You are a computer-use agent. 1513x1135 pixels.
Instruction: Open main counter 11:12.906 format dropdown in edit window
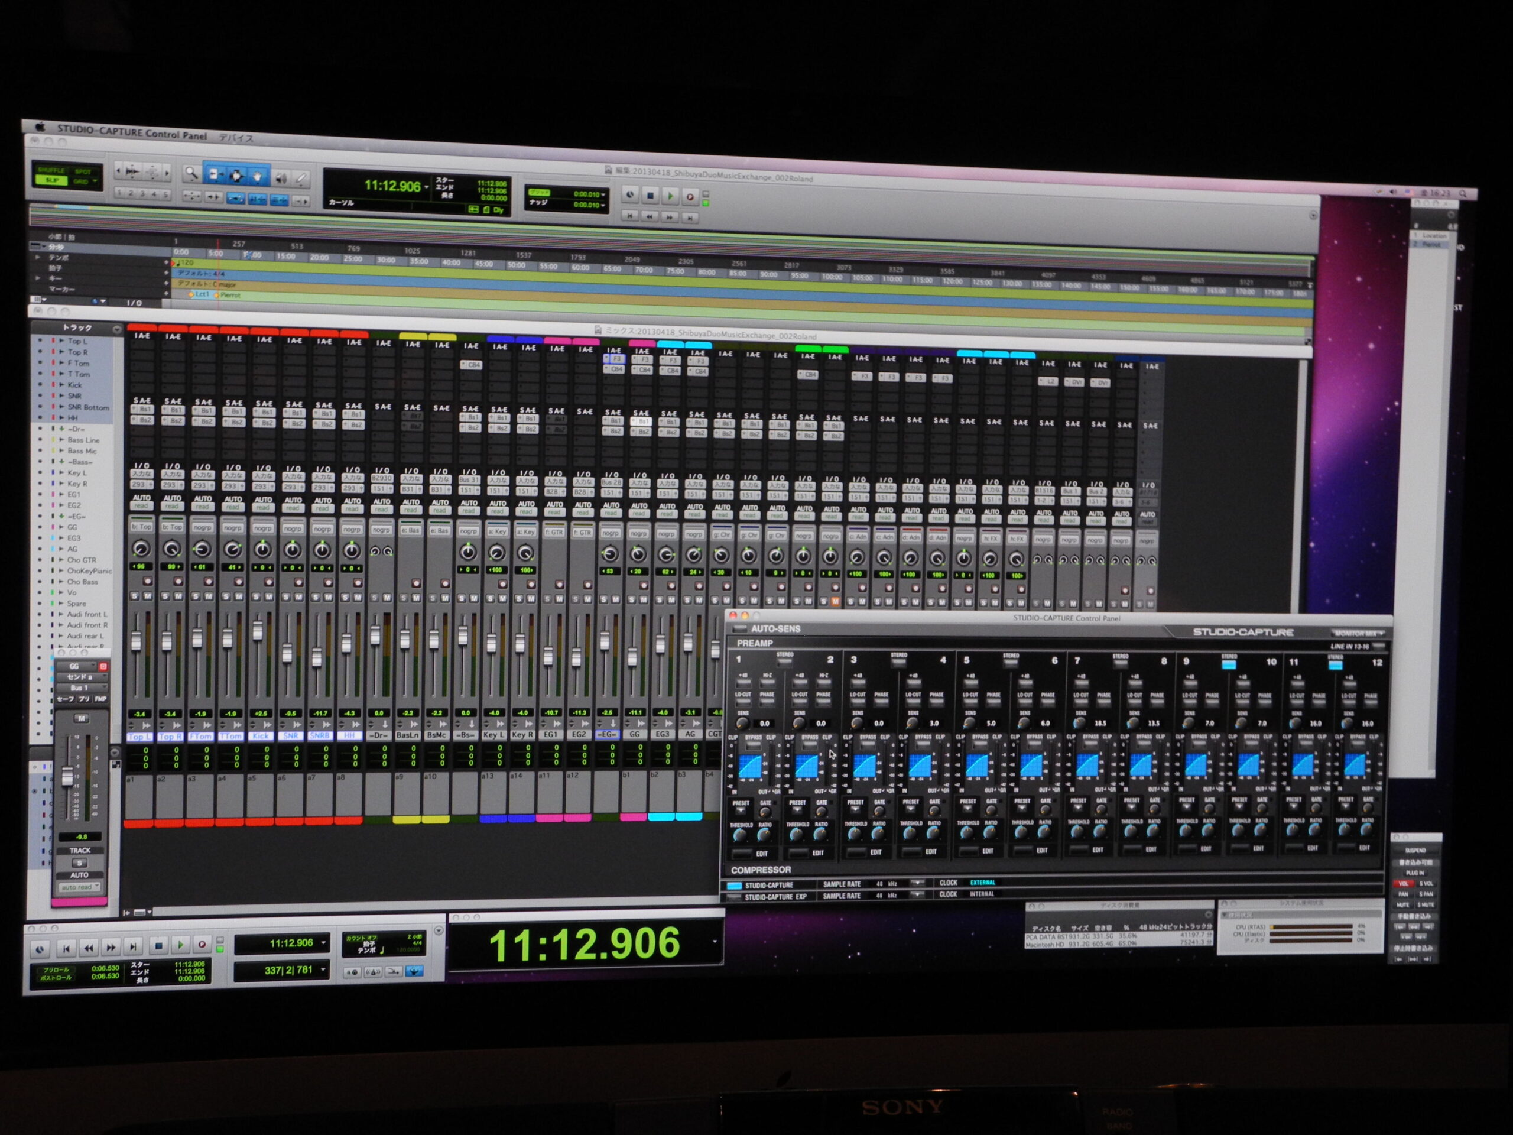click(x=426, y=187)
